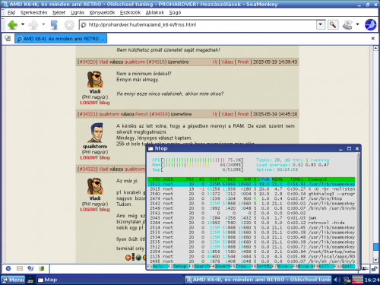The height and width of the screenshot is (285, 380).
Task: Click Válasz link on post #34321
Action: 227,114
